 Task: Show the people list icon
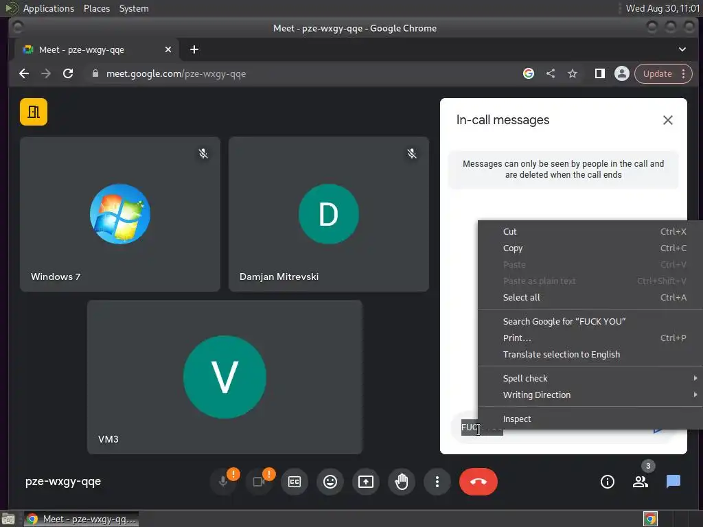(x=641, y=482)
